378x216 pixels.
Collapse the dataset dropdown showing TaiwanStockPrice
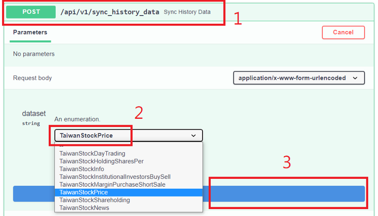[x=128, y=136]
